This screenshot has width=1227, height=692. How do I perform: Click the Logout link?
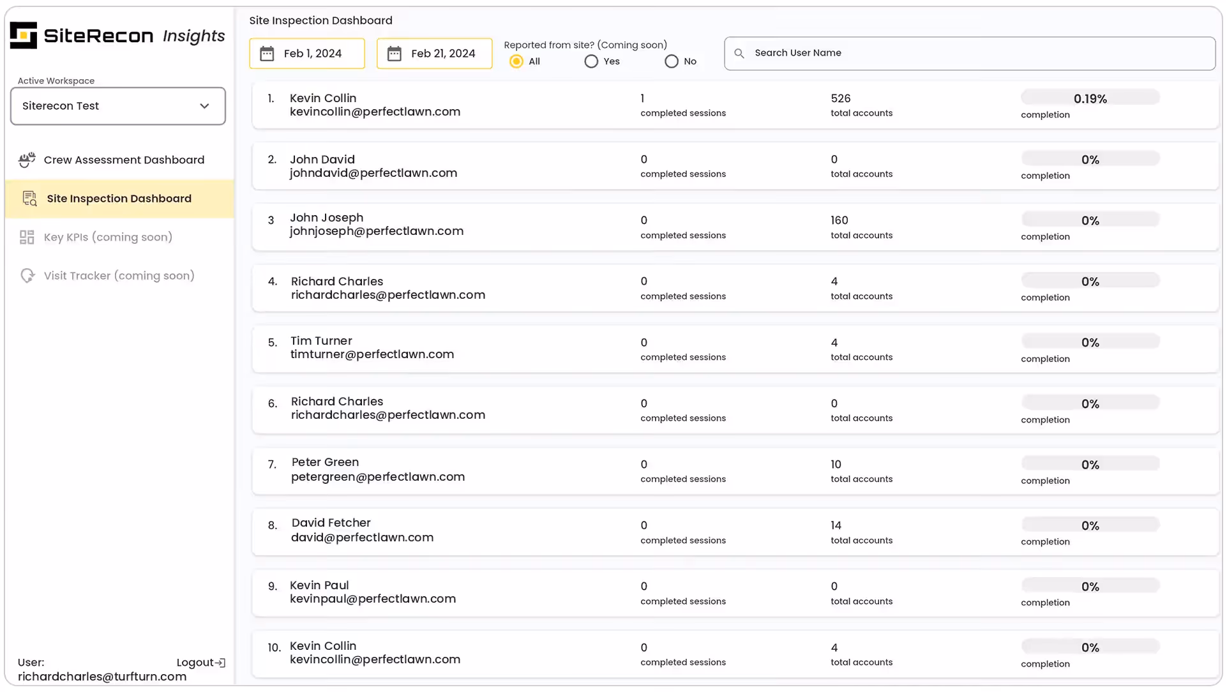tap(195, 663)
